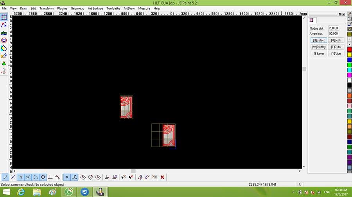Select the panel tab with pink icon
Image resolution: width=352 pixels, height=197 pixels.
coord(312,20)
